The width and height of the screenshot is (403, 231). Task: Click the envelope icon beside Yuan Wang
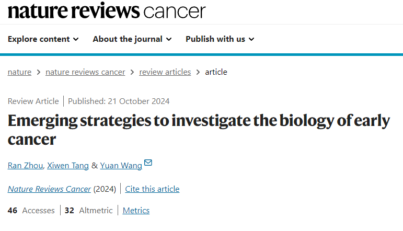click(x=148, y=163)
